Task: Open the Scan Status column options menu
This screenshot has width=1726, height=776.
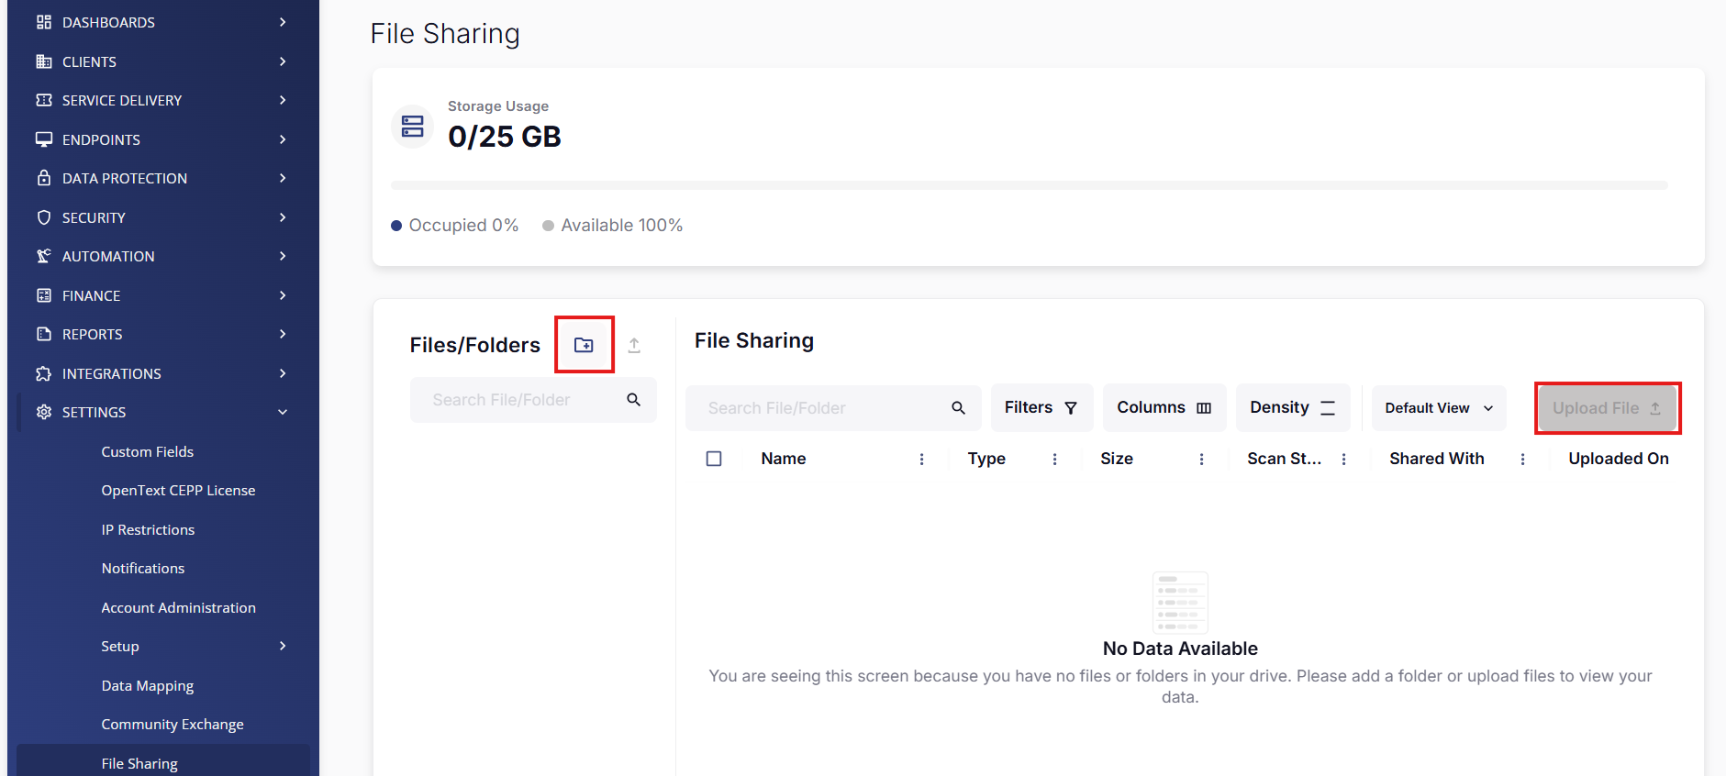Action: coord(1344,459)
